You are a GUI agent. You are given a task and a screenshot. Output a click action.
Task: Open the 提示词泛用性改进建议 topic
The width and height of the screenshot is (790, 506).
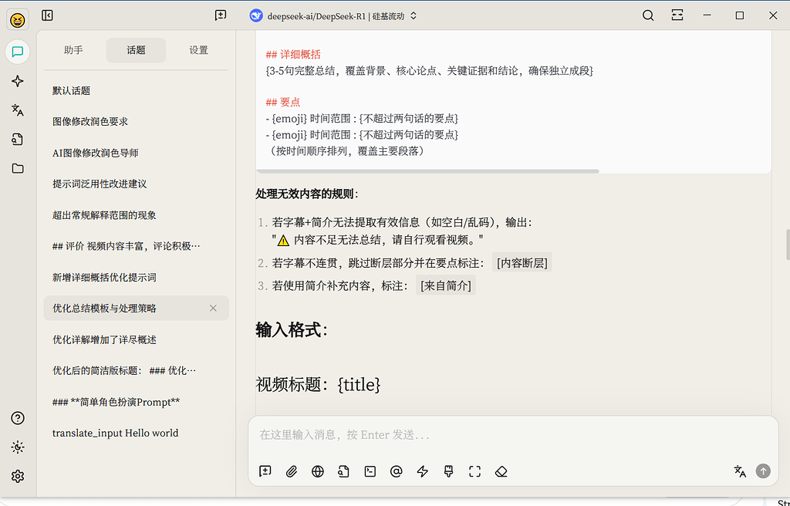coord(136,184)
